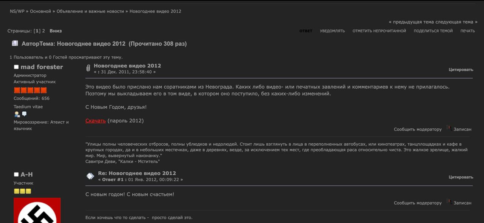Click Сообщить модератору on the reply post
The image size is (484, 223).
coord(417,203)
